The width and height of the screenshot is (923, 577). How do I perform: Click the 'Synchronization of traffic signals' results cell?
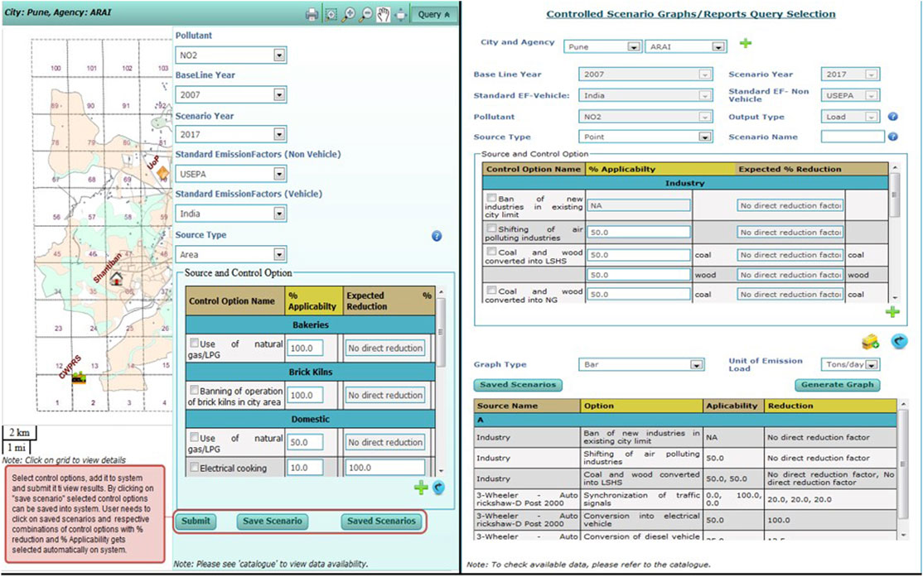[x=642, y=499]
